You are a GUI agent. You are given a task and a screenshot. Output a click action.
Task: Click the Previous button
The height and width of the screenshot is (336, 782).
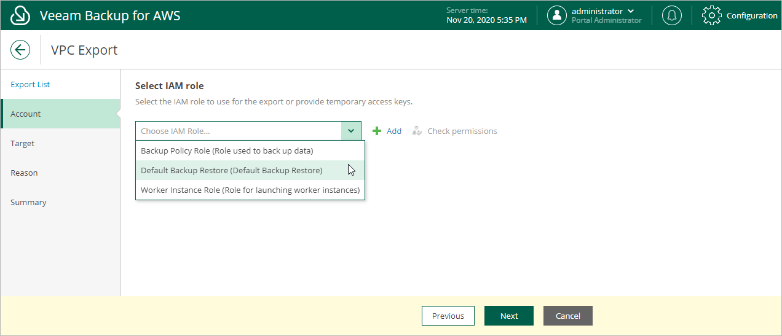coord(448,316)
